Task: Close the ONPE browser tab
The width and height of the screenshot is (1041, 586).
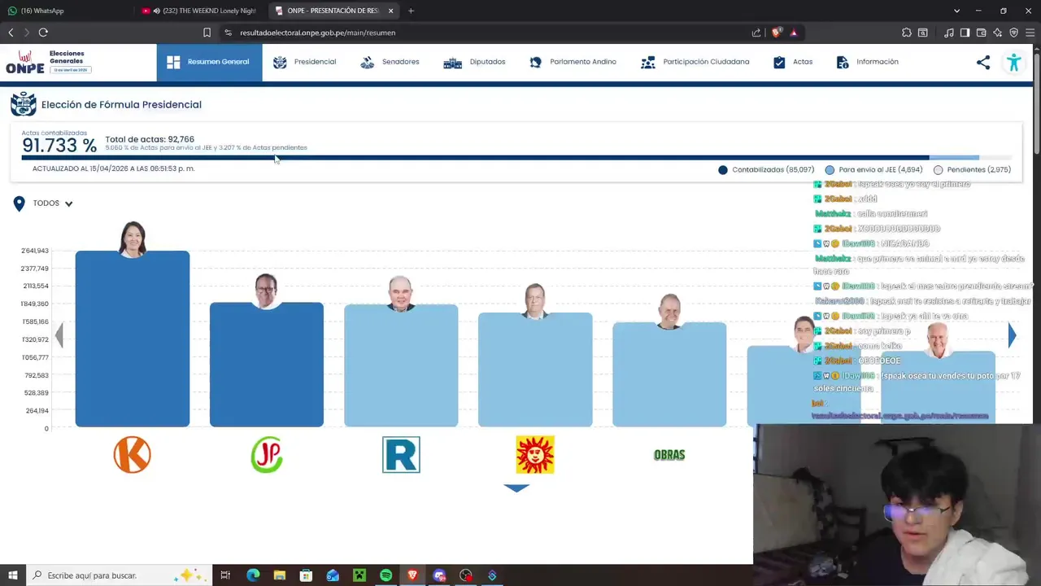Action: [390, 11]
